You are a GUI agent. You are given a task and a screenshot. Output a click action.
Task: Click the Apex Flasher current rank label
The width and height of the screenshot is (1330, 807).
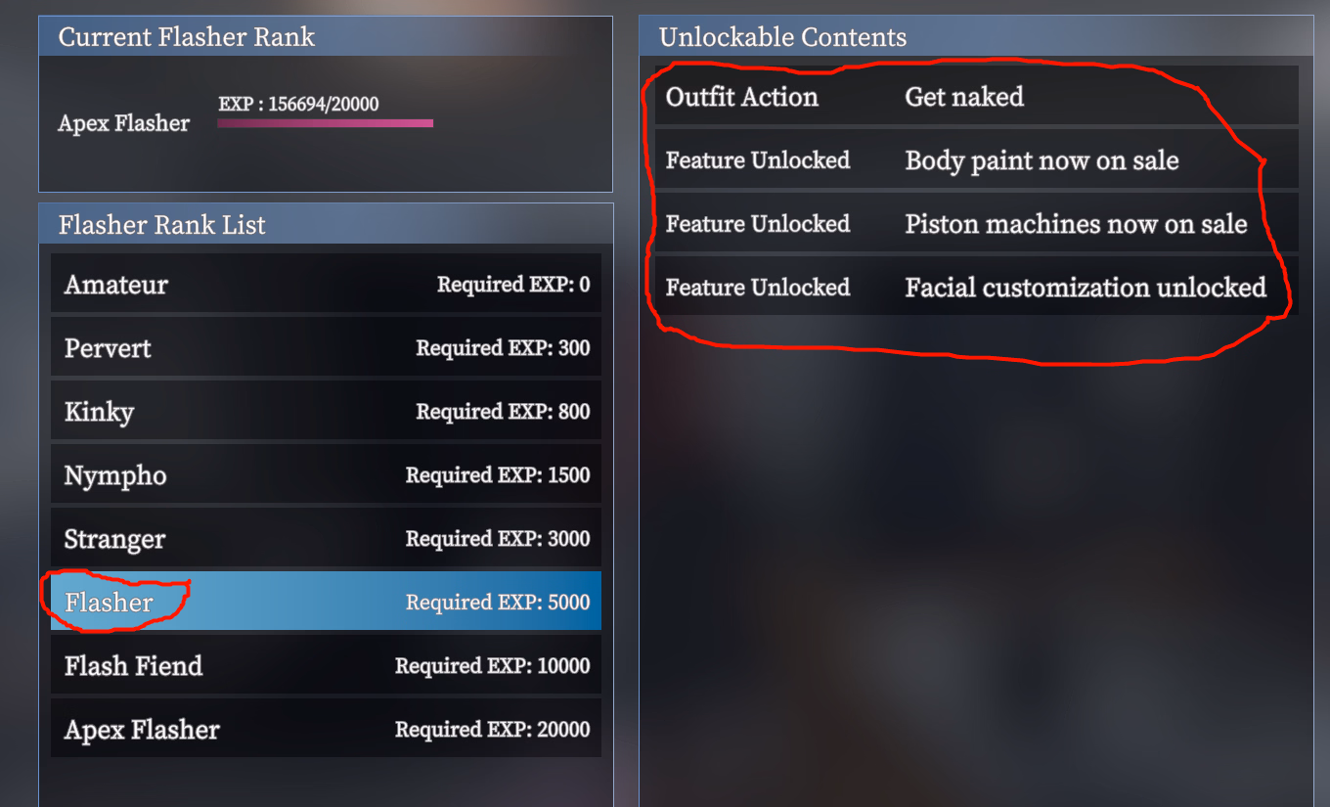point(124,123)
